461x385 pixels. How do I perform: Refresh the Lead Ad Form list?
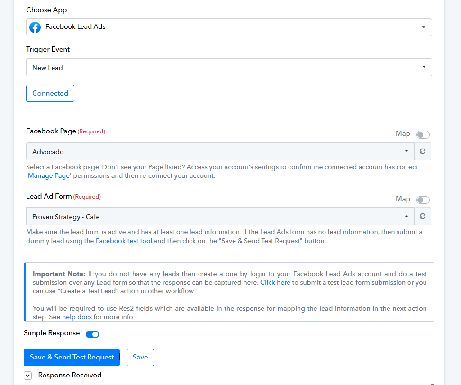[423, 216]
